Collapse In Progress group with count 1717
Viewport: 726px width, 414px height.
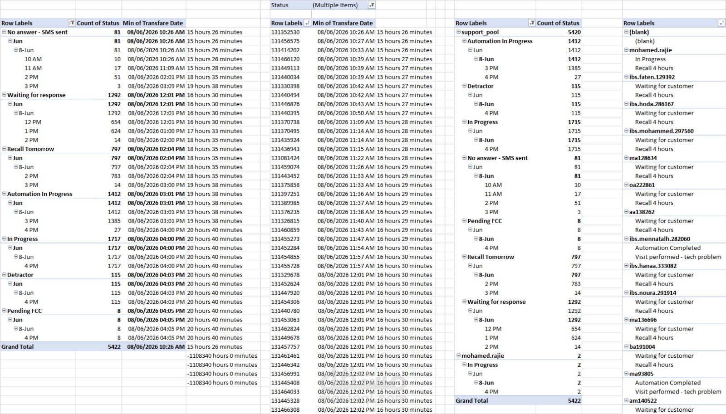pyautogui.click(x=4, y=239)
